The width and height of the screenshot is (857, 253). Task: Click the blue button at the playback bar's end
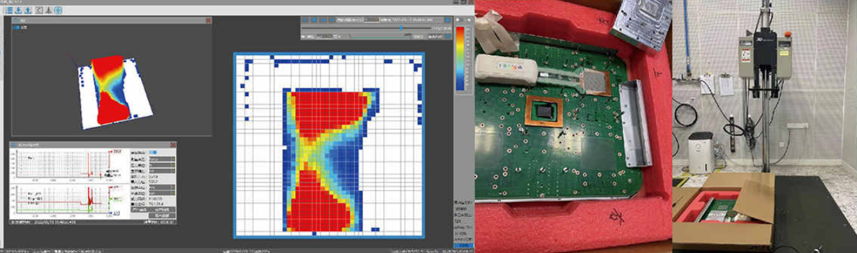(447, 36)
